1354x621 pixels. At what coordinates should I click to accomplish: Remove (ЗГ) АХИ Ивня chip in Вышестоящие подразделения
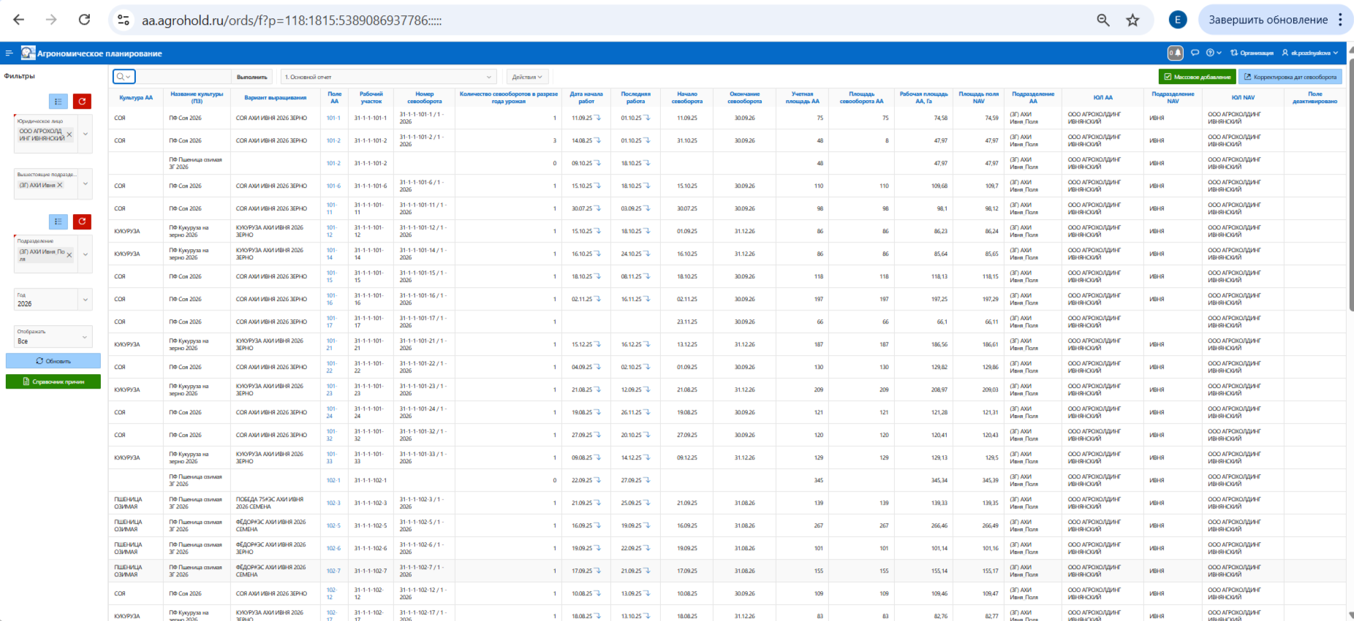pos(60,185)
